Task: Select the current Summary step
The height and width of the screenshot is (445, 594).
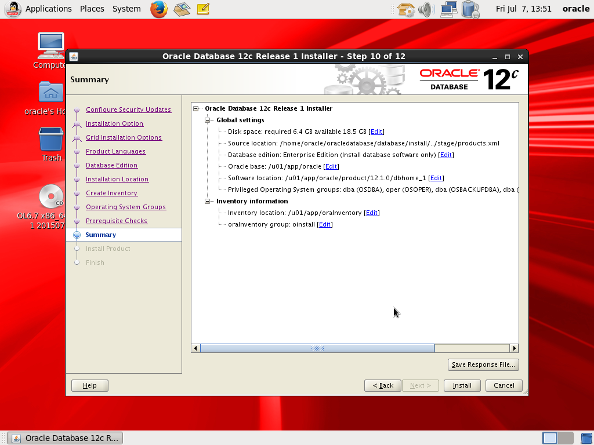Action: (101, 235)
